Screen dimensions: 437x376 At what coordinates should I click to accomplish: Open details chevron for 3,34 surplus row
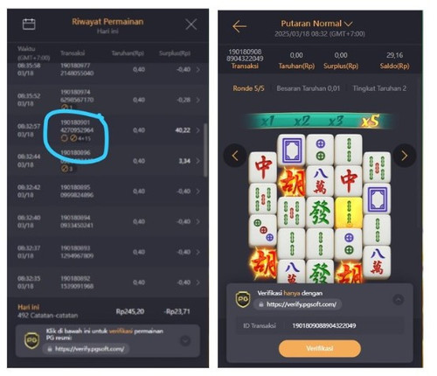[198, 161]
